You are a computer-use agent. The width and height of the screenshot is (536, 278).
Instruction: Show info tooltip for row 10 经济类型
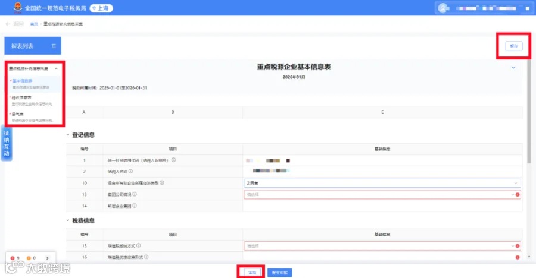(x=162, y=182)
